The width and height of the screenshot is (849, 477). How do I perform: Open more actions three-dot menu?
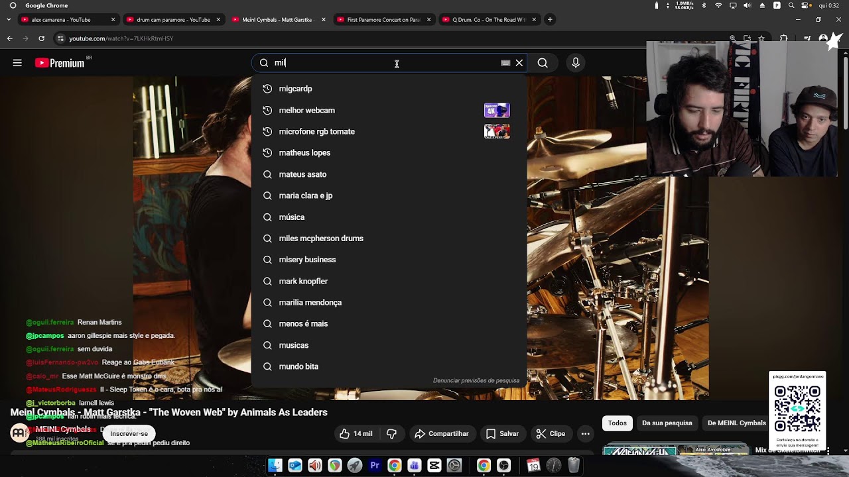pyautogui.click(x=585, y=434)
